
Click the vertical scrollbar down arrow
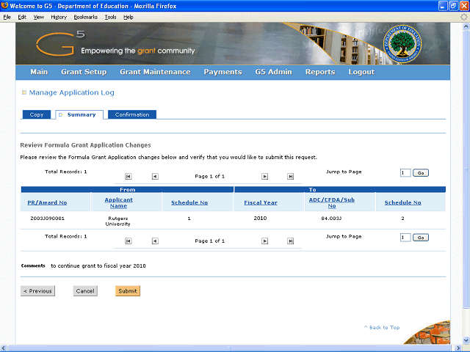466,340
